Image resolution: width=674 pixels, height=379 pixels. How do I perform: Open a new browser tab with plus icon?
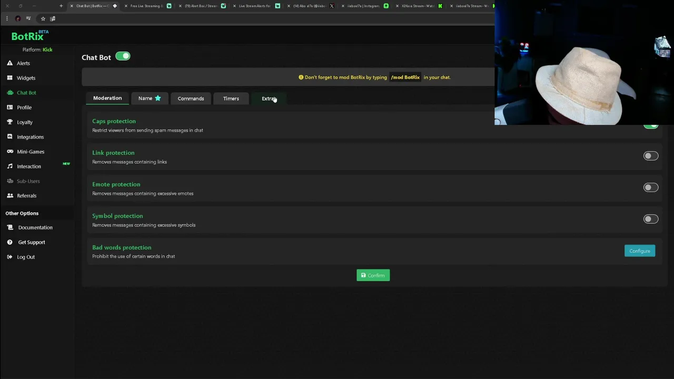pos(61,6)
